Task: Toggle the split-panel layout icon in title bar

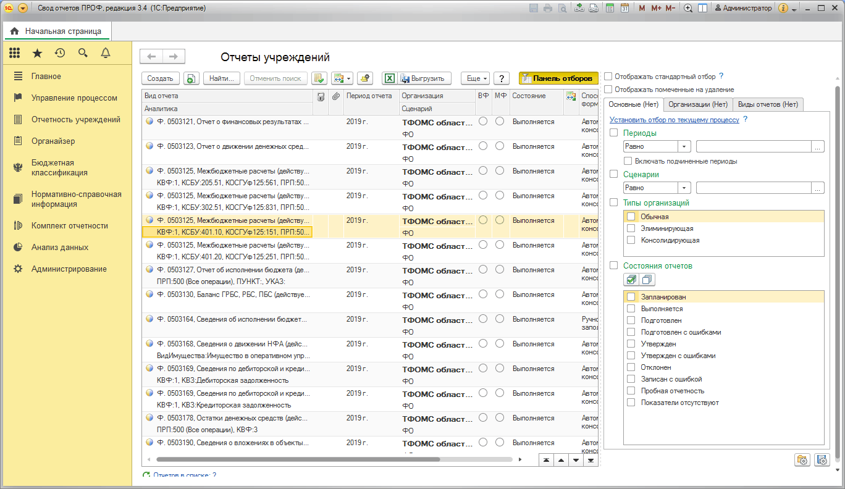Action: tap(702, 8)
